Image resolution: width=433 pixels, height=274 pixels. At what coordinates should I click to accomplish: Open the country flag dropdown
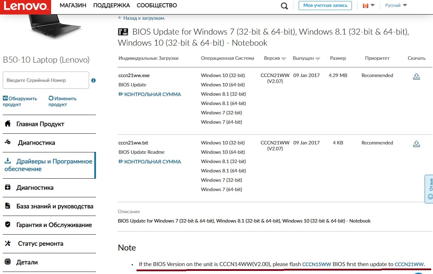pyautogui.click(x=369, y=6)
